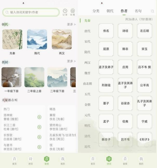157x168 pixels.
Task: Expand 更多 next to 朝代 section
Action: [x=71, y=24]
